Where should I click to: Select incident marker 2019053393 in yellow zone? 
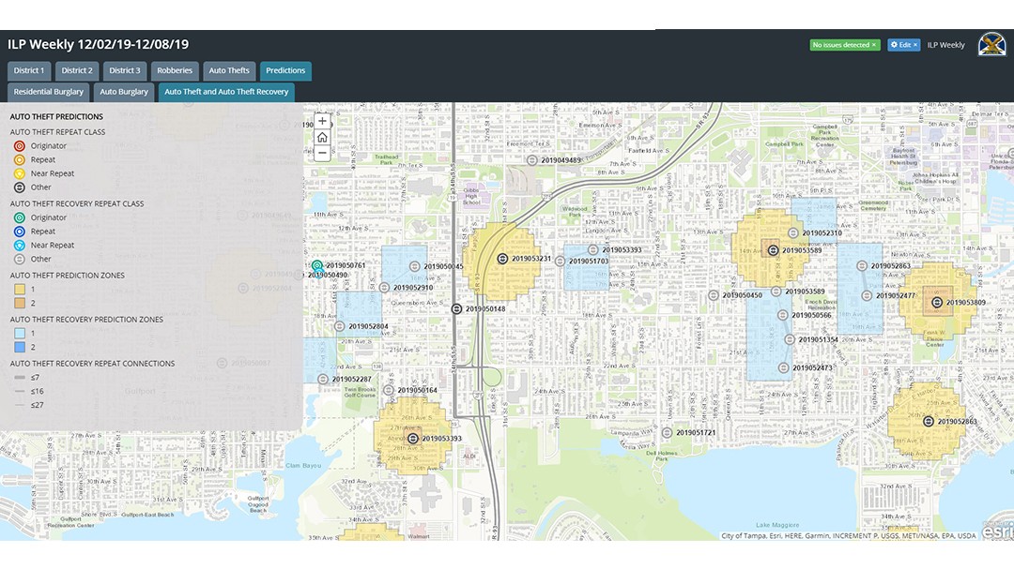tap(412, 439)
